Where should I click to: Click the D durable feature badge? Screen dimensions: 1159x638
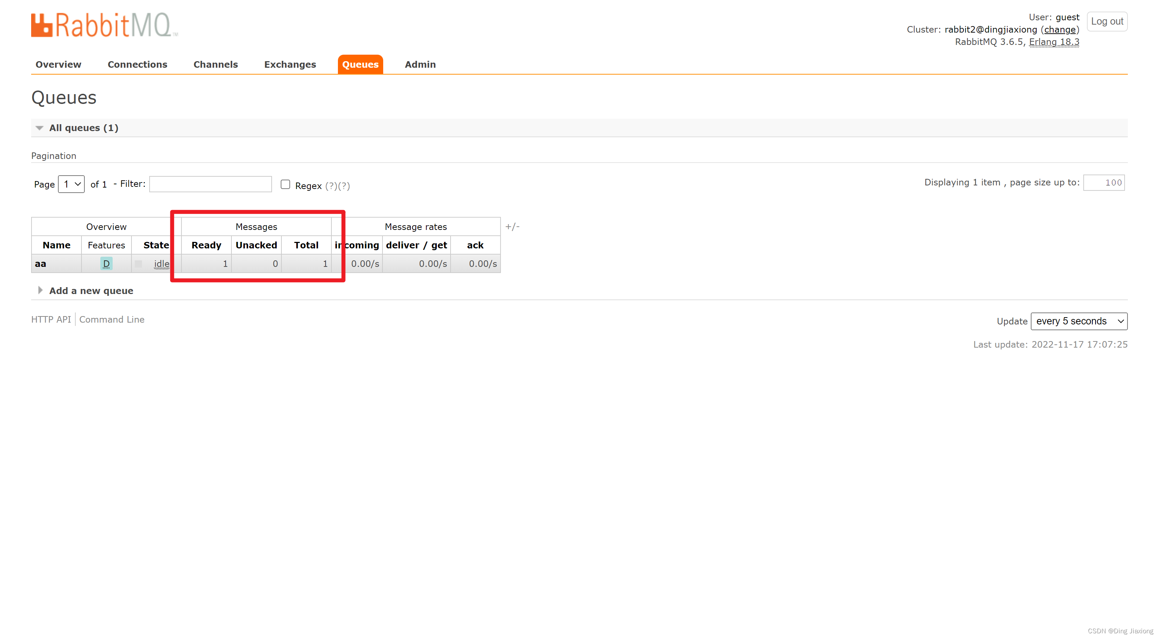coord(106,264)
